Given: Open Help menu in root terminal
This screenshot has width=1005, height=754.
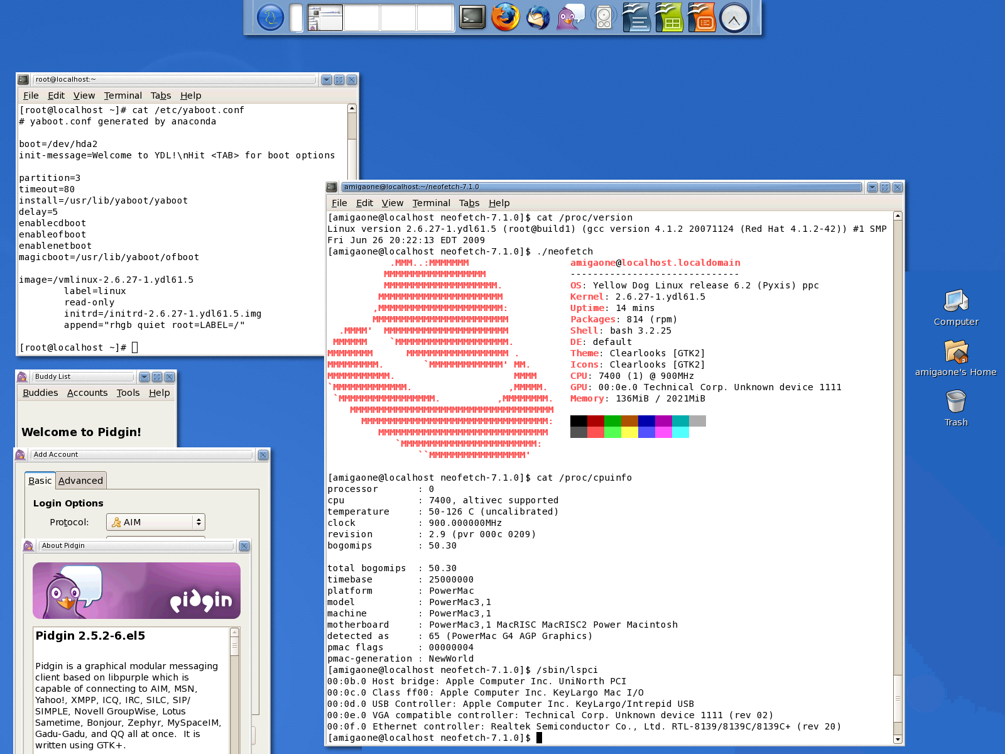Looking at the screenshot, I should click(x=191, y=96).
